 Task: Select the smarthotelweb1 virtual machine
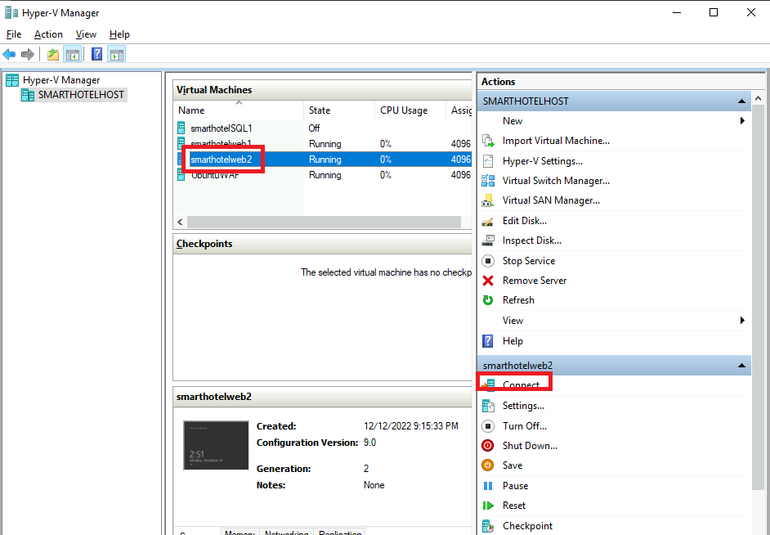pos(323,144)
